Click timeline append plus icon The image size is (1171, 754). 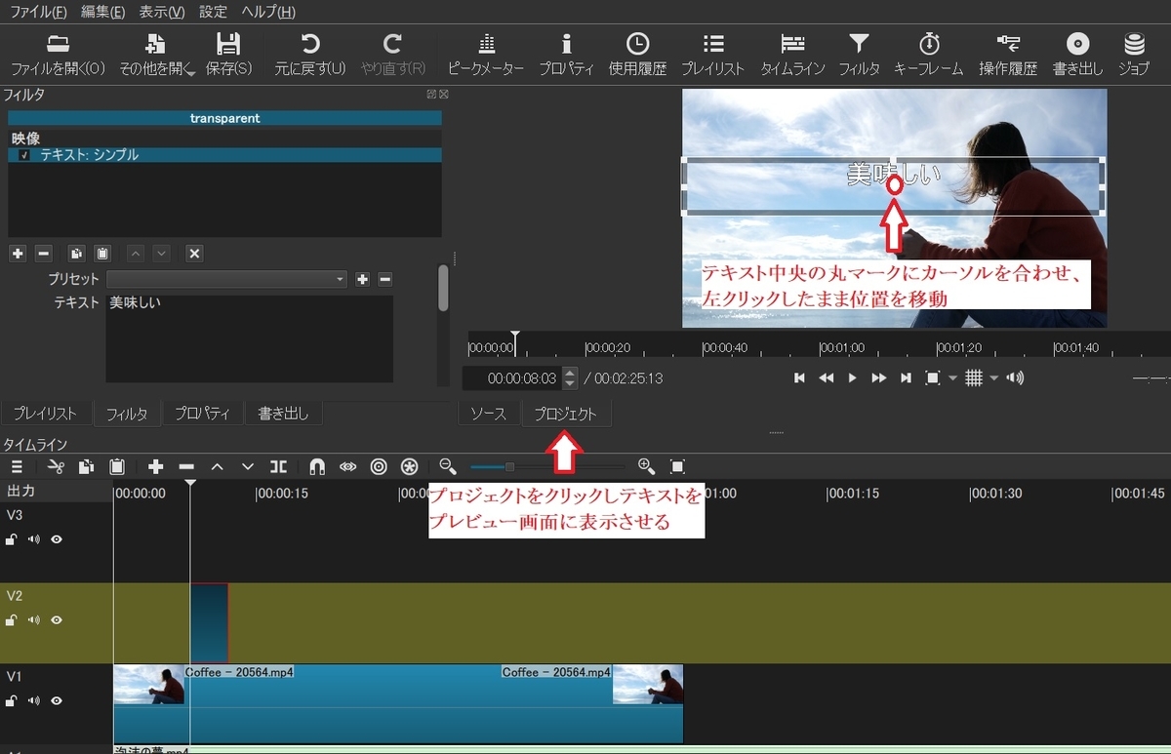click(155, 467)
